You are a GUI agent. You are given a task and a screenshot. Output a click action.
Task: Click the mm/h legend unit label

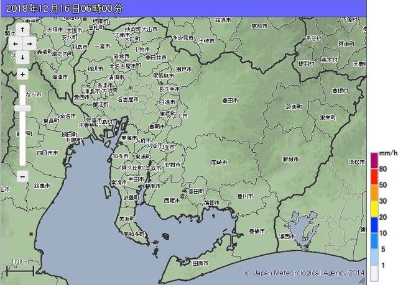(388, 153)
